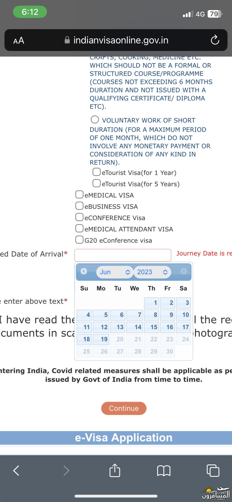Select Voluntary Work of Short Duration radio
The image size is (232, 502).
(95, 120)
